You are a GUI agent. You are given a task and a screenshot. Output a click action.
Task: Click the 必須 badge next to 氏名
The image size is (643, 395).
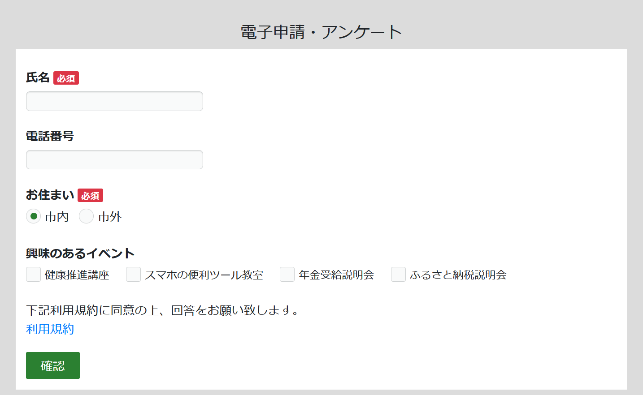(66, 78)
